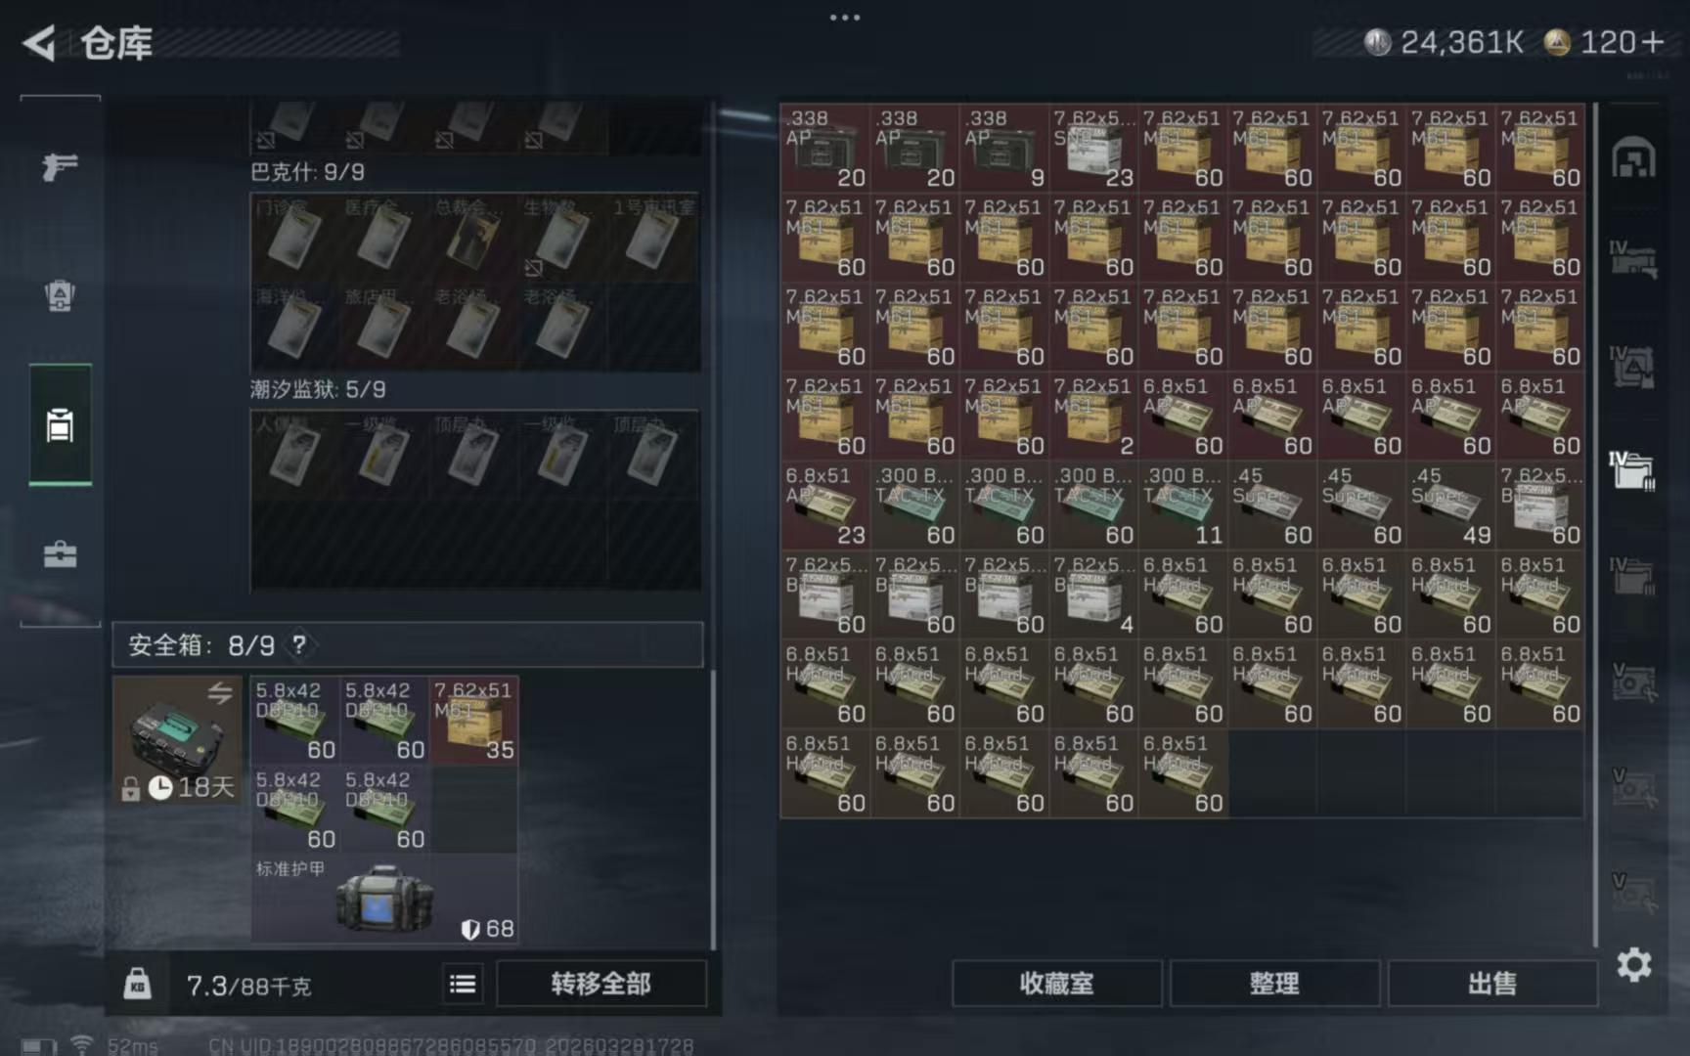Click the 出售 sell button
This screenshot has width=1690, height=1056.
(x=1492, y=984)
